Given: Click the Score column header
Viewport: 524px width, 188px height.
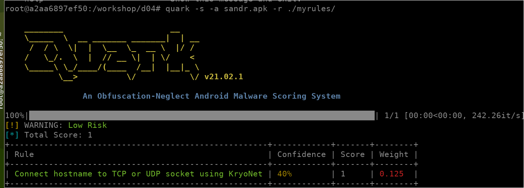Looking at the screenshot, I should [x=353, y=154].
